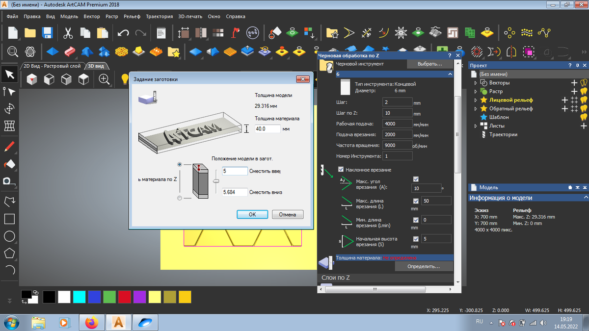
Task: Select the Polygon drawing tool
Action: pos(9,253)
